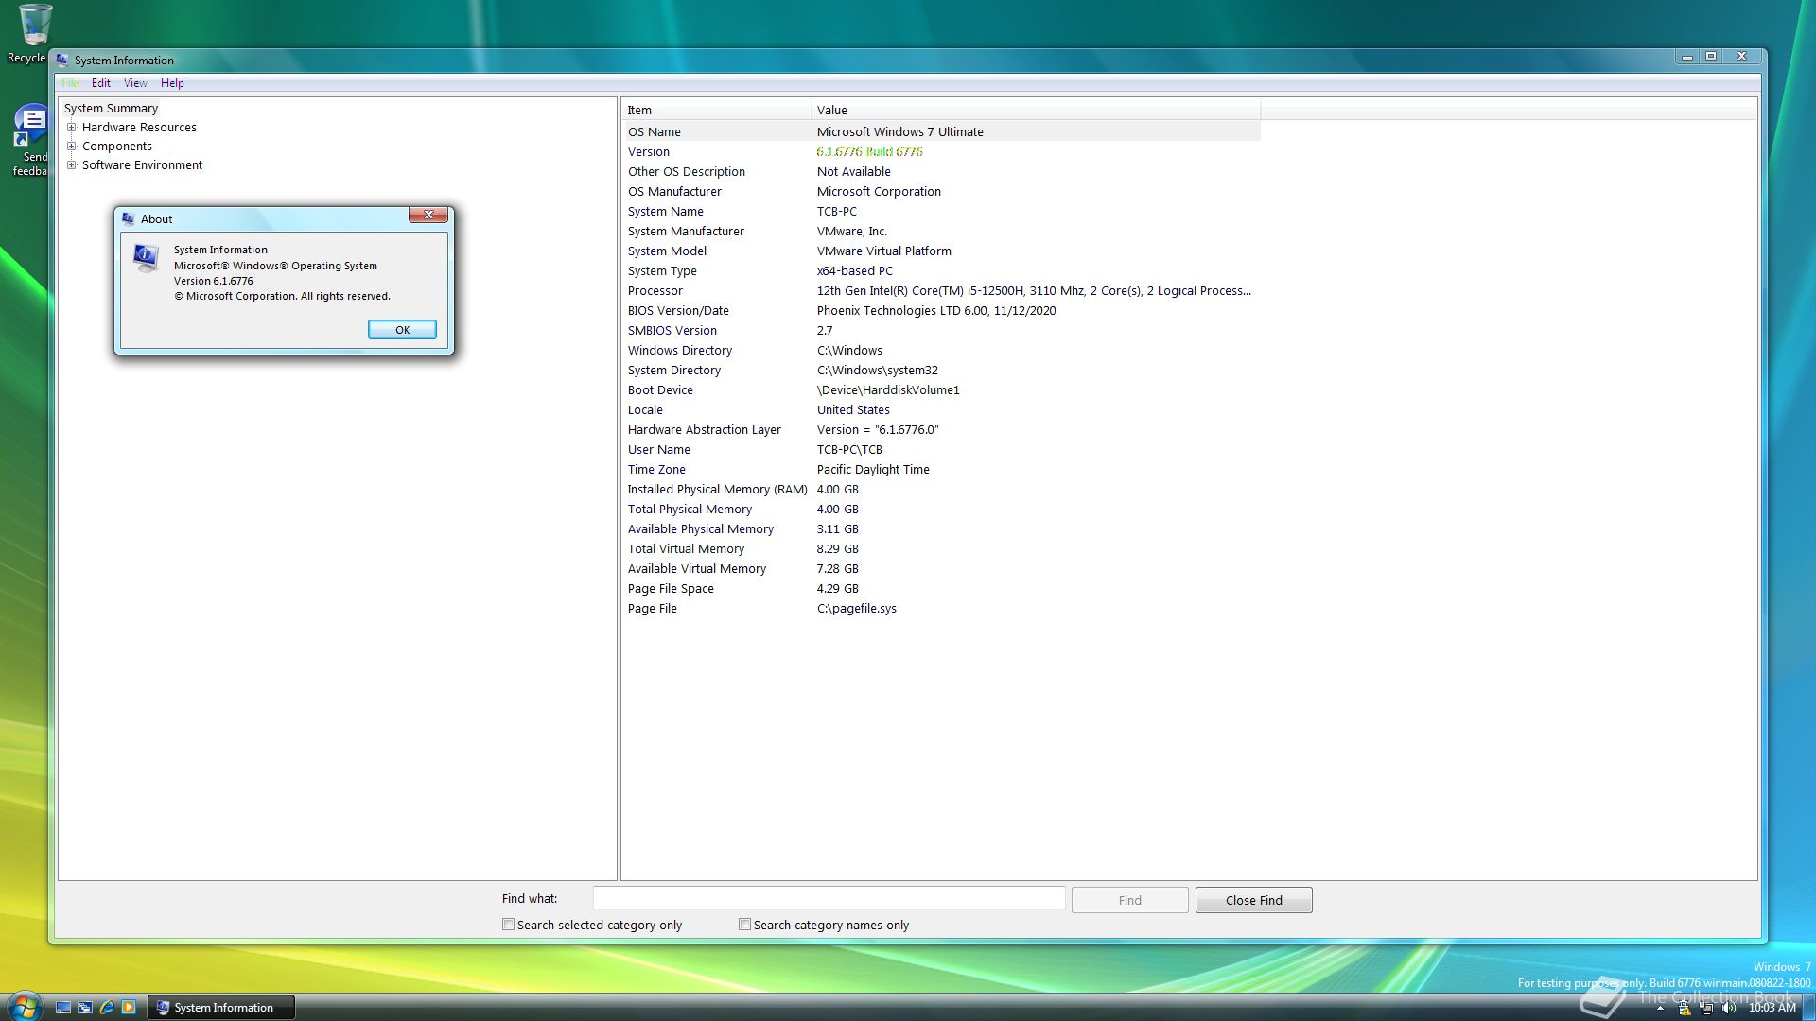The width and height of the screenshot is (1816, 1021).
Task: Click VMware, Inc. value
Action: click(852, 232)
